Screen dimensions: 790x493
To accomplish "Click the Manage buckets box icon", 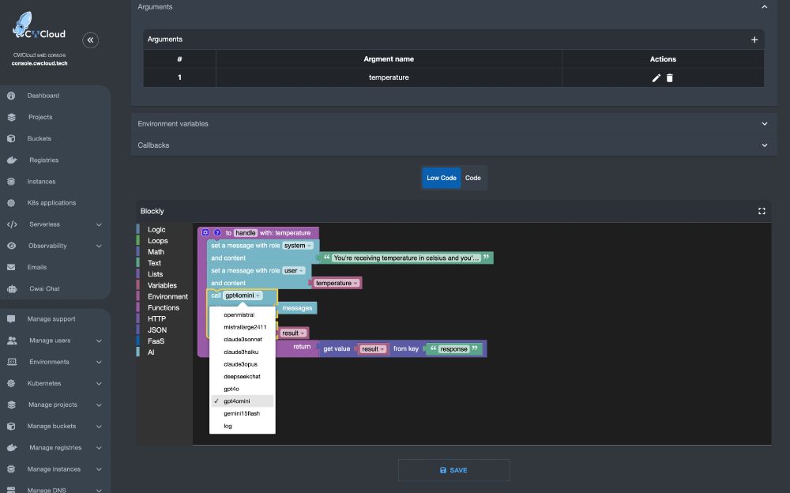I will [x=11, y=427].
